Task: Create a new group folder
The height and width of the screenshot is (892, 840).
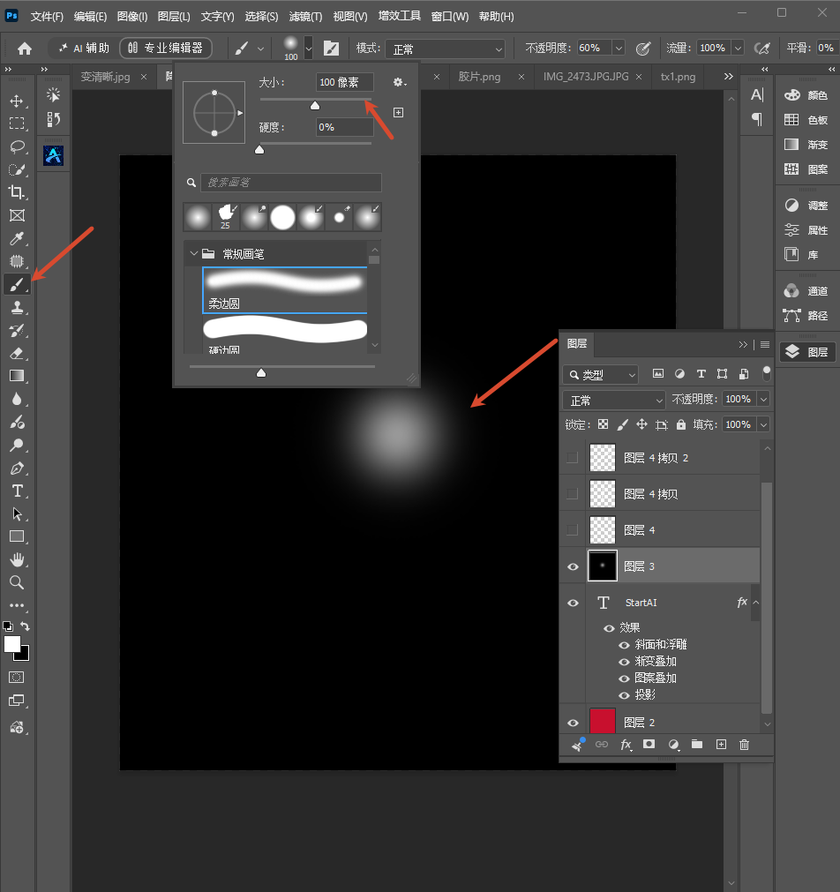Action: [696, 745]
